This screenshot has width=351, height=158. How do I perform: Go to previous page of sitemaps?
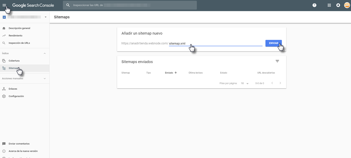pyautogui.click(x=272, y=83)
